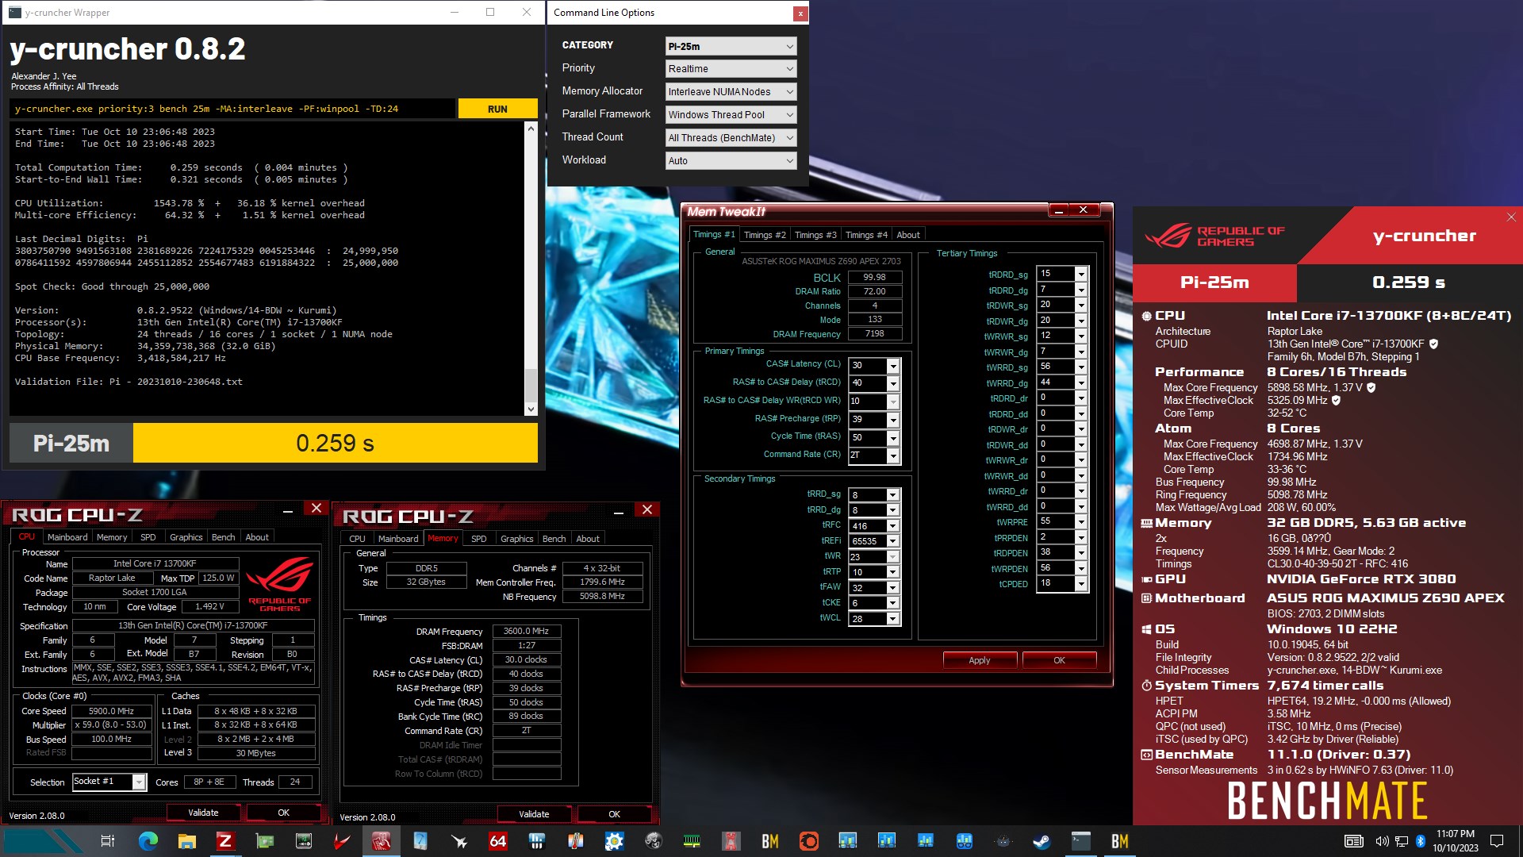Switch to Timings #4 tab in MemTweakIt
Image resolution: width=1523 pixels, height=857 pixels.
click(x=866, y=235)
